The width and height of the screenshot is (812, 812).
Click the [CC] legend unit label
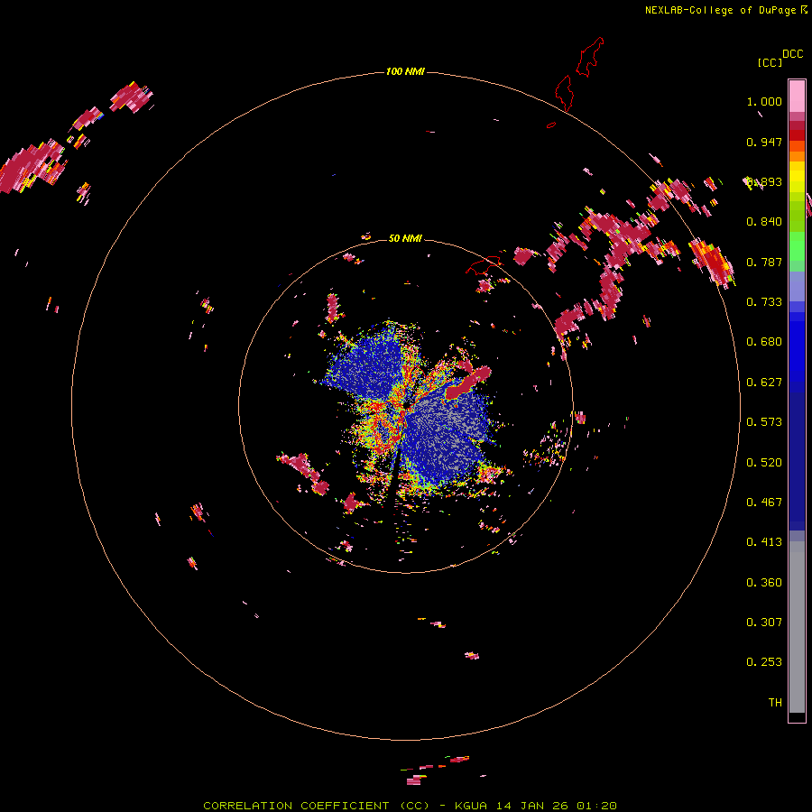(x=770, y=62)
